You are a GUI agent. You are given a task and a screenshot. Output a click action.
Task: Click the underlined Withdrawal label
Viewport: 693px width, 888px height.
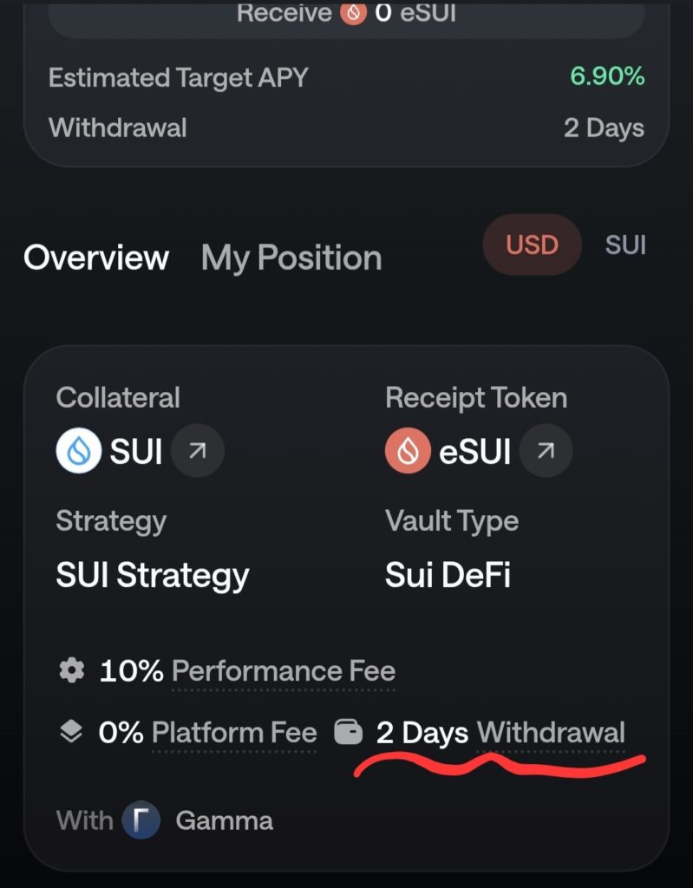(551, 733)
